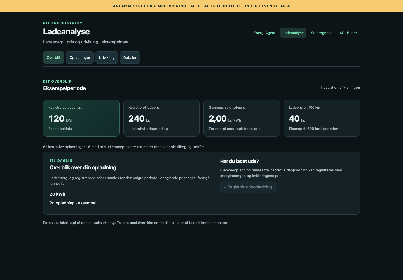Click the "120 kWh" value
Screen dimensions: 403x280
pos(61,119)
